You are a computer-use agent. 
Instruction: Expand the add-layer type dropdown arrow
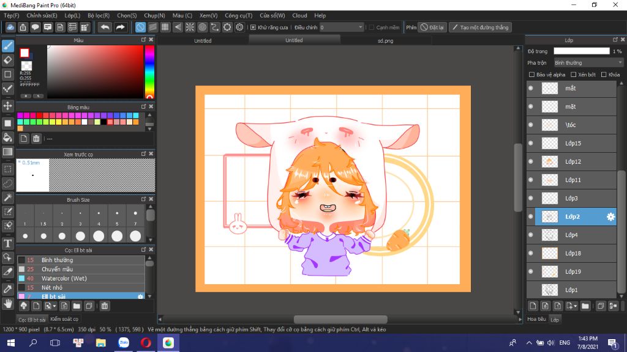click(x=576, y=306)
